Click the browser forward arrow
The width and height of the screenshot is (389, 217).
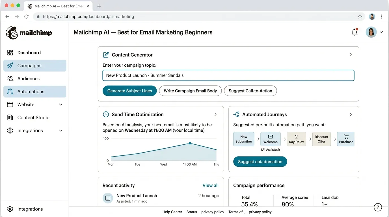click(x=17, y=17)
